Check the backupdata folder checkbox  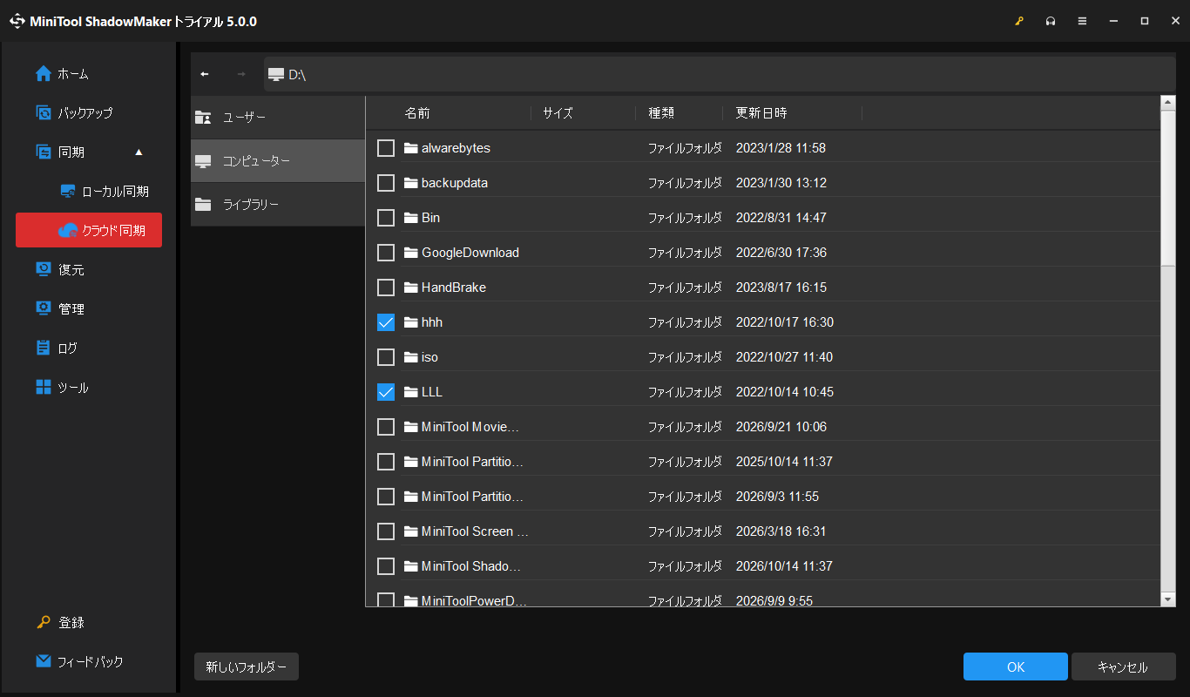386,183
